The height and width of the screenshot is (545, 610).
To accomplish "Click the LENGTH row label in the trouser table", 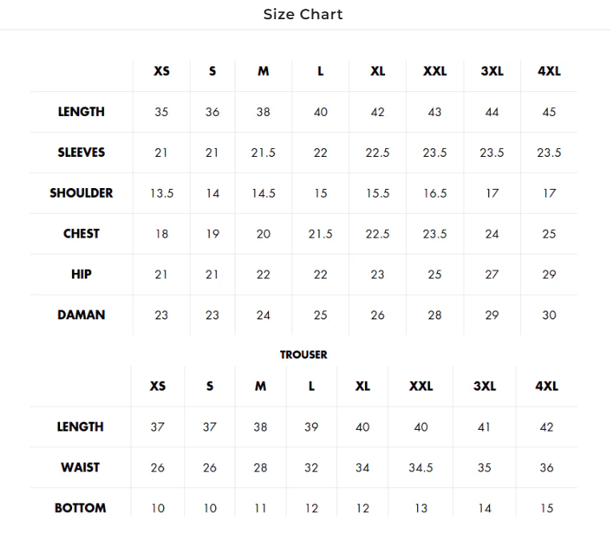I will [x=80, y=427].
